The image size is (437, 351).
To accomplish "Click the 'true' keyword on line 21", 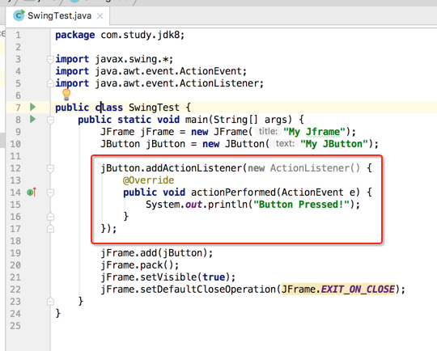I will [214, 277].
